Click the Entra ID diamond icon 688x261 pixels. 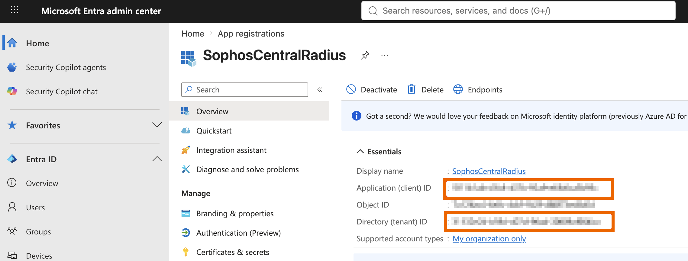click(12, 159)
